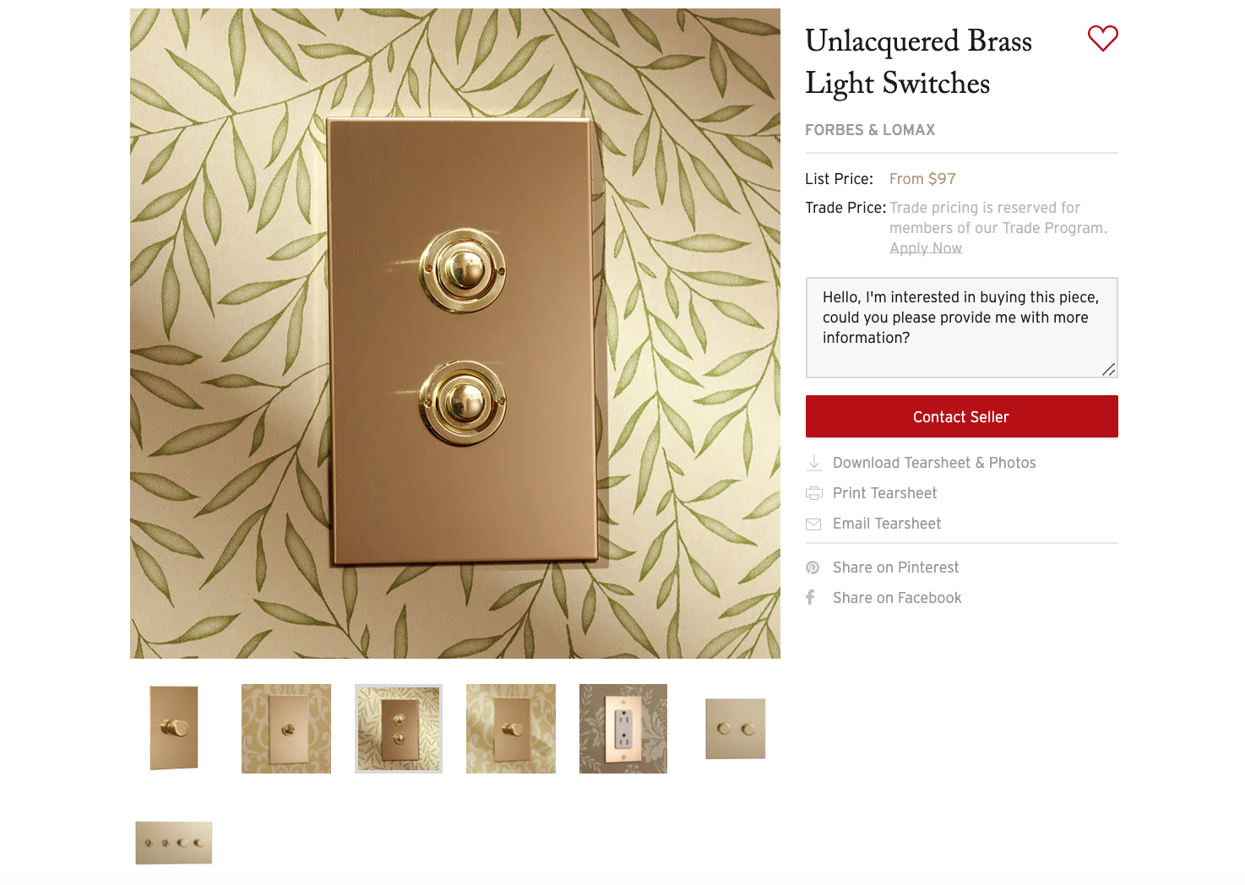Show the four-button horizontal plate thumbnail
This screenshot has width=1245, height=885.
[174, 842]
